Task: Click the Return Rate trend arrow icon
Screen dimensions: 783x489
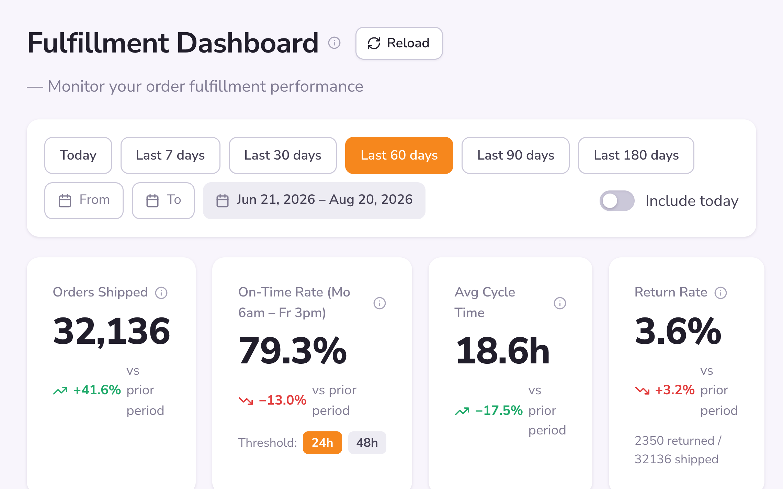Action: coord(642,391)
